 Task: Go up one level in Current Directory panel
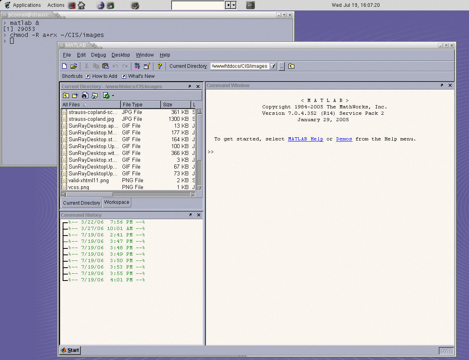[x=66, y=96]
